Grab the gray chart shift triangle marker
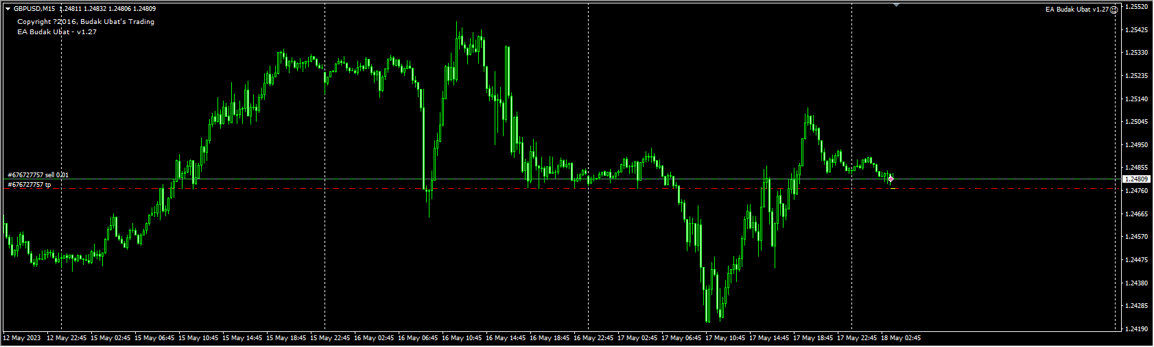The image size is (1154, 347). click(896, 5)
